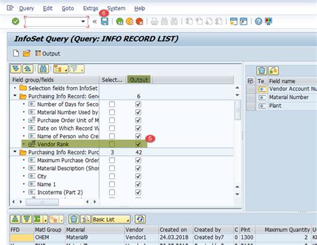Open the field group view dropdown icon

point(61,69)
